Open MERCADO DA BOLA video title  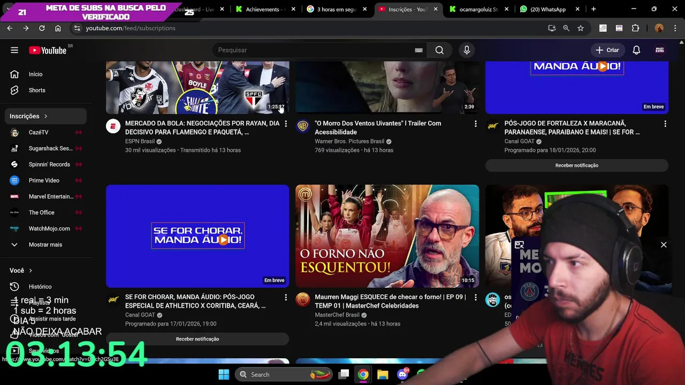pos(202,128)
